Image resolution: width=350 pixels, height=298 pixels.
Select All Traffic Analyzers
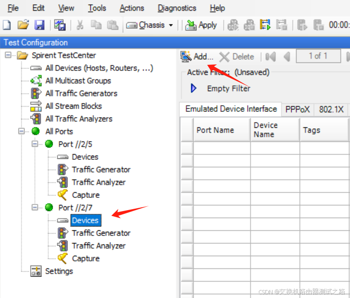coord(79,119)
